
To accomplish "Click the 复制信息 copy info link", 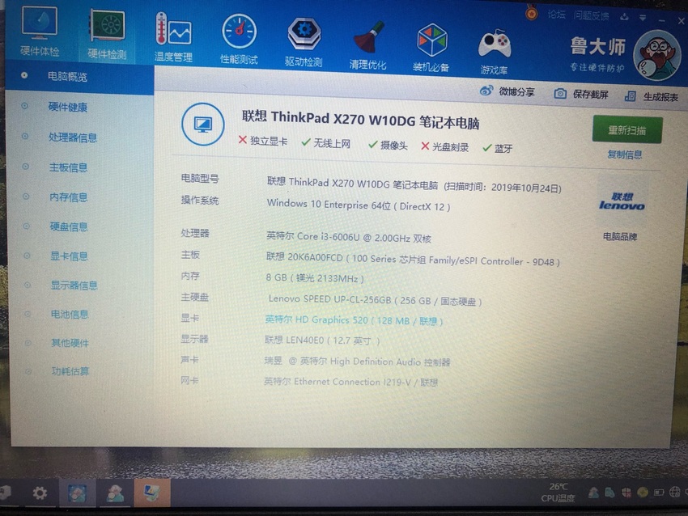I will pyautogui.click(x=624, y=154).
